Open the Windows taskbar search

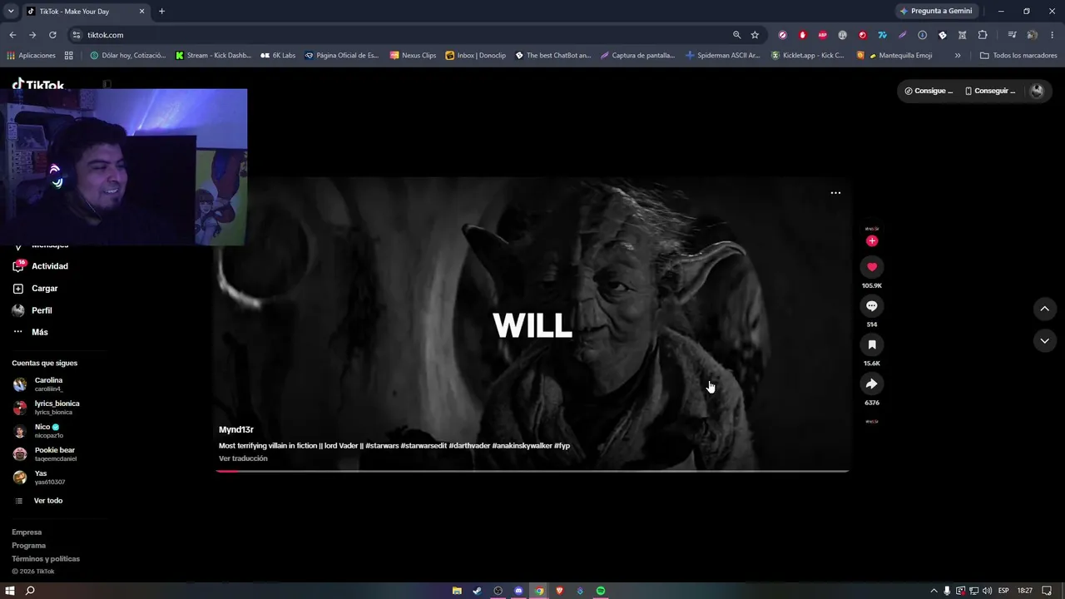[30, 591]
